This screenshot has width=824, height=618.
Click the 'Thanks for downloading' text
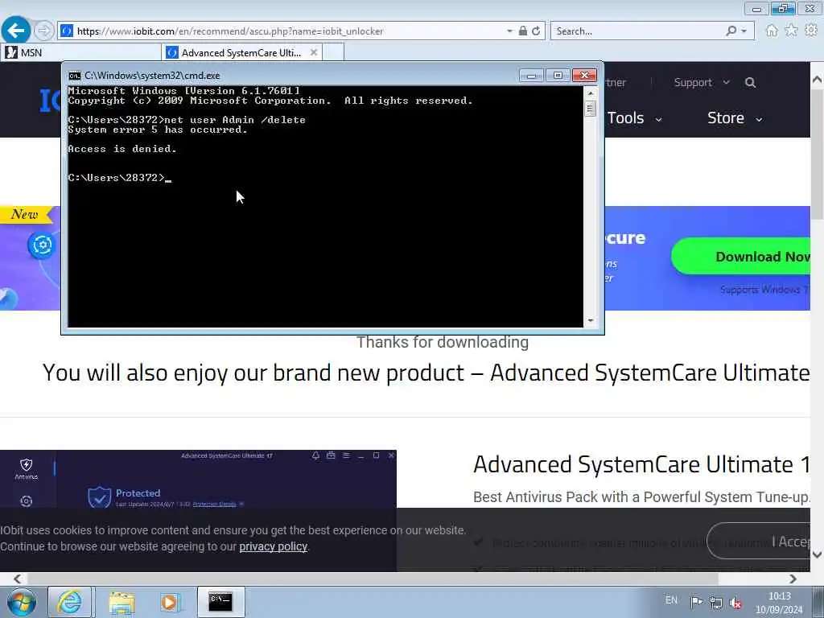tap(443, 342)
